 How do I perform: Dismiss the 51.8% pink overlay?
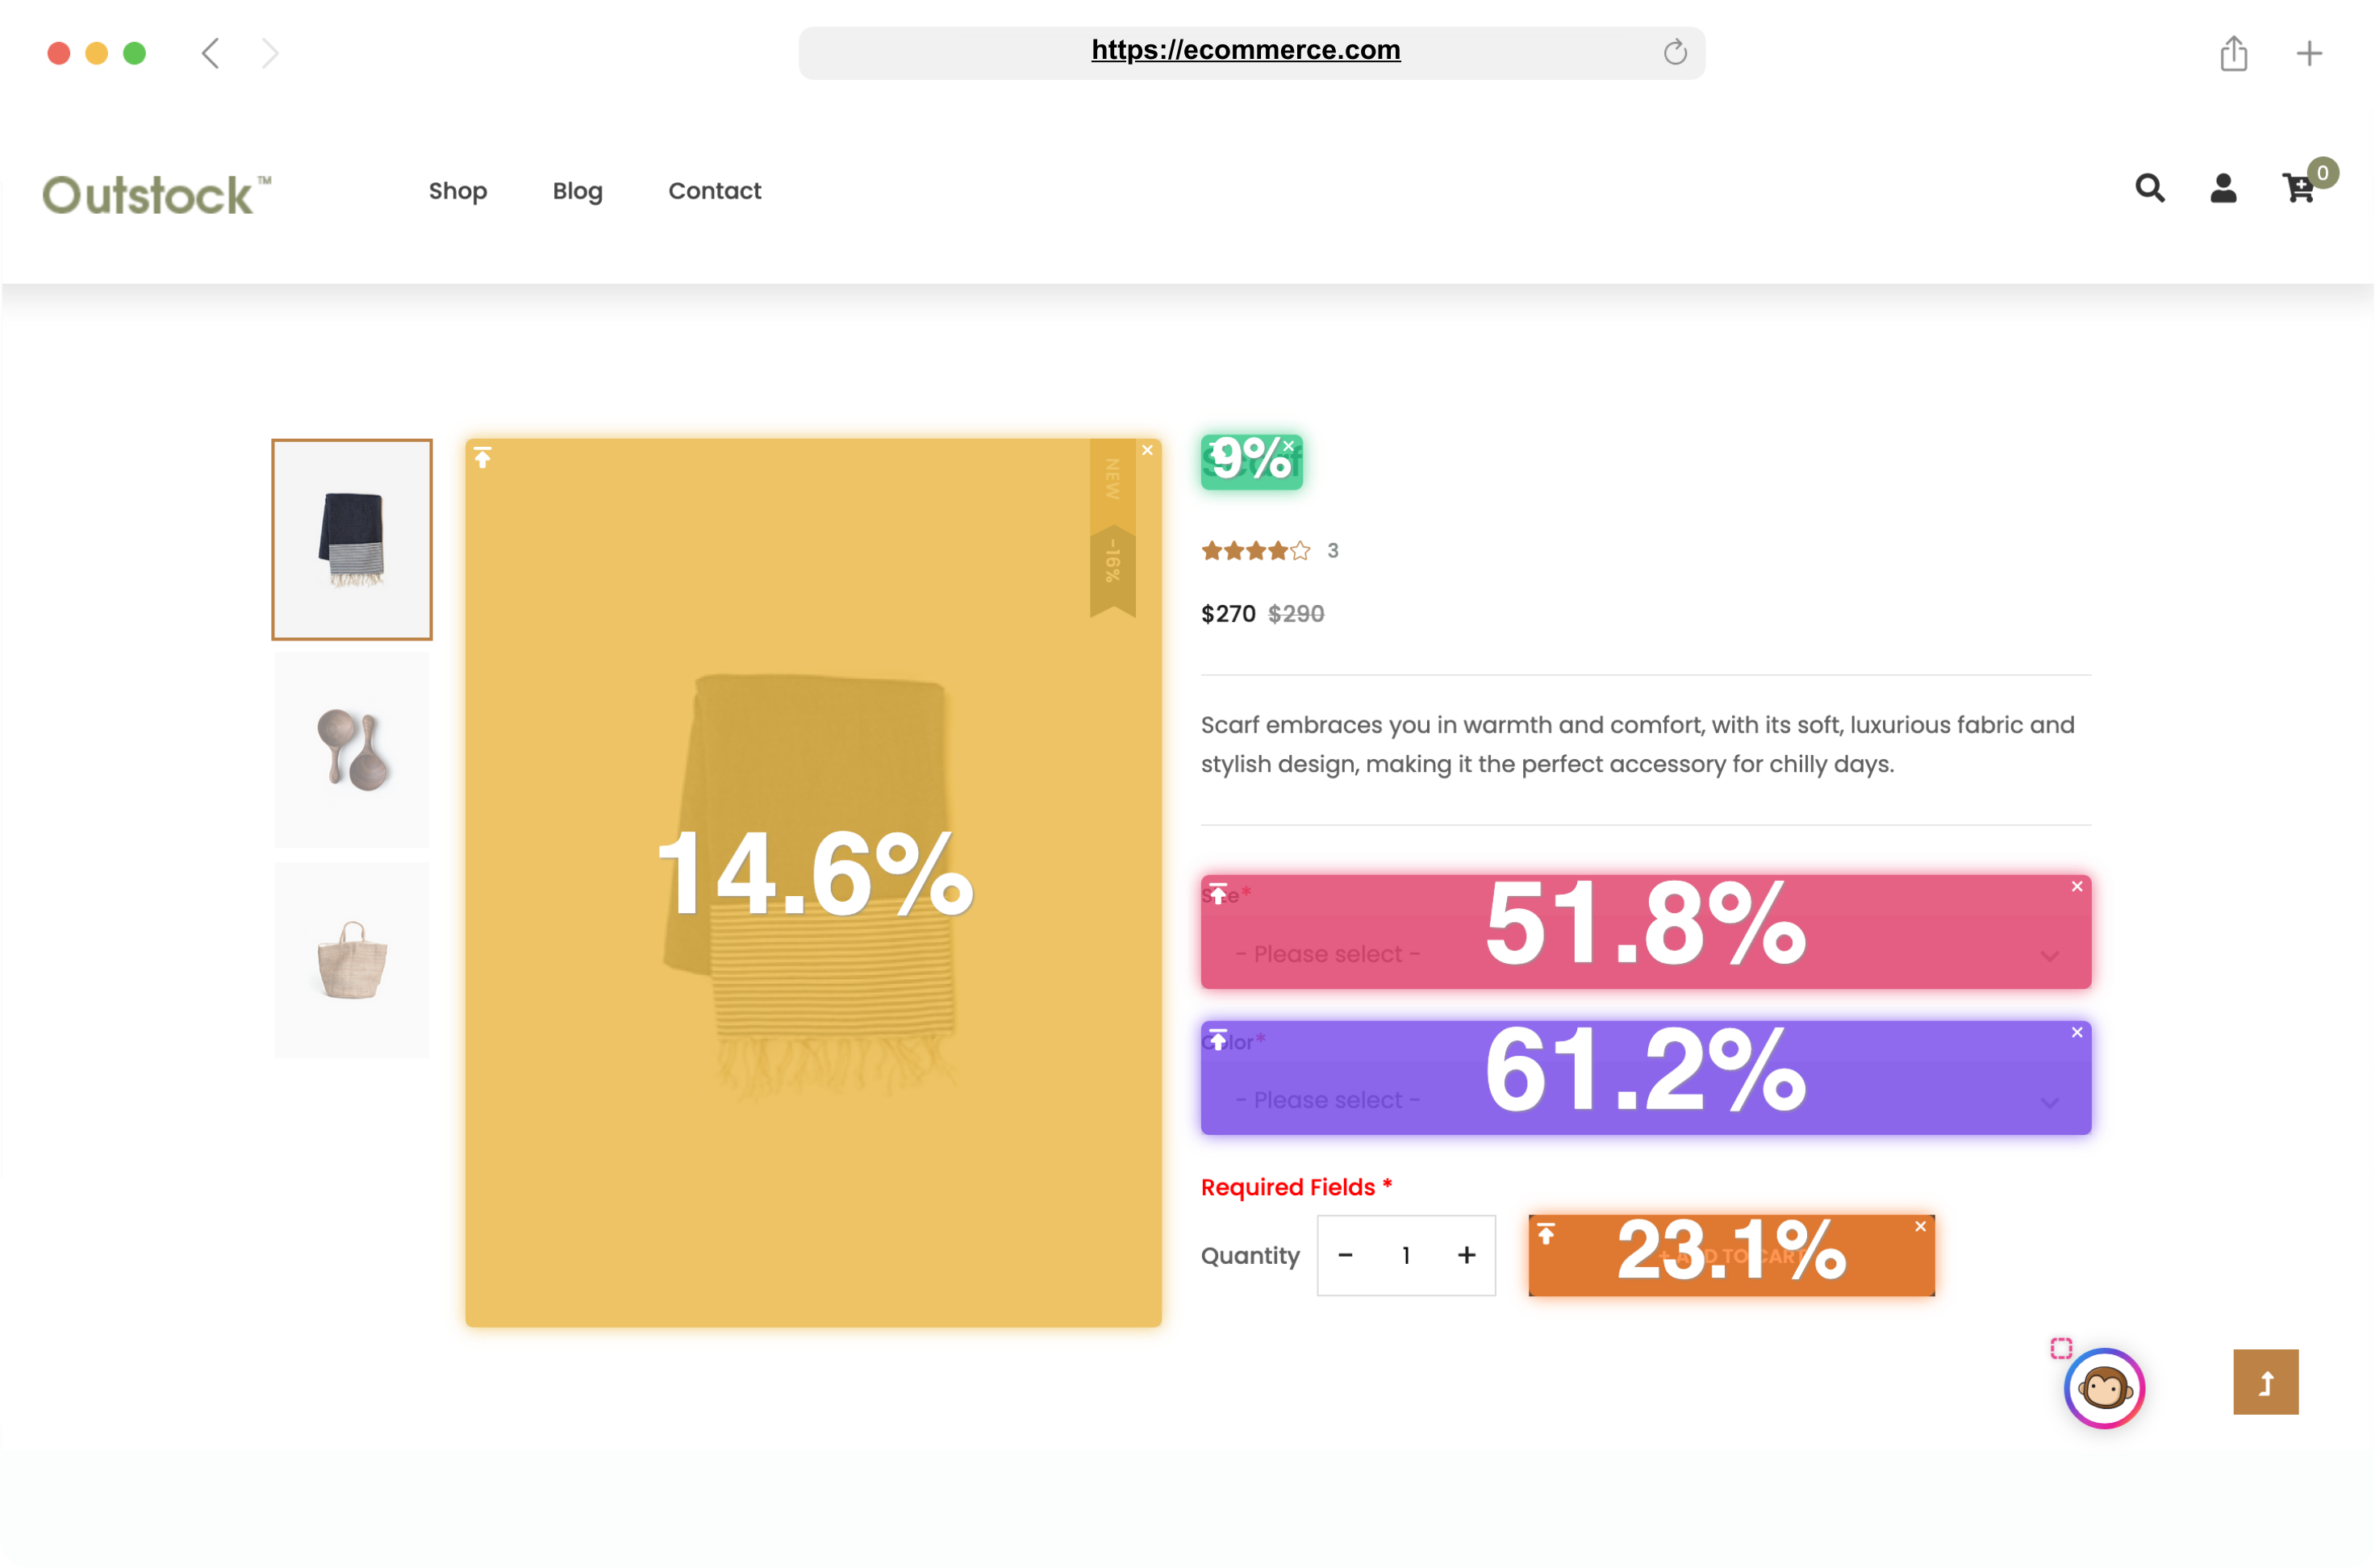(2077, 887)
